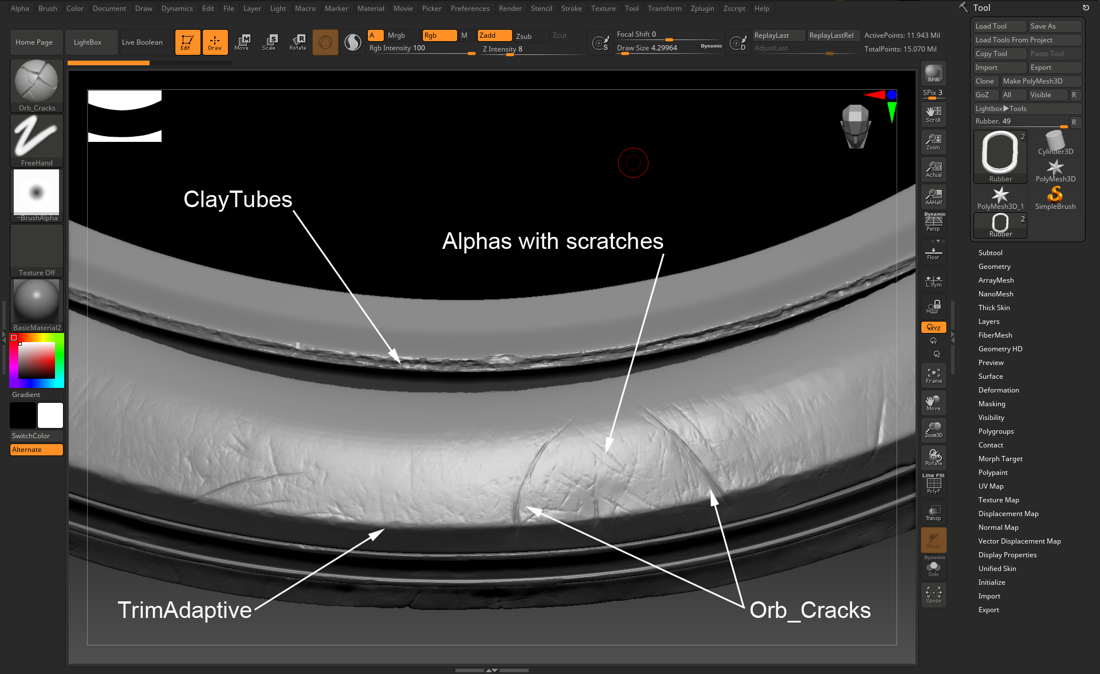This screenshot has width=1100, height=674.
Task: Select the Cylinder3D tool thumbnail
Action: point(1055,142)
